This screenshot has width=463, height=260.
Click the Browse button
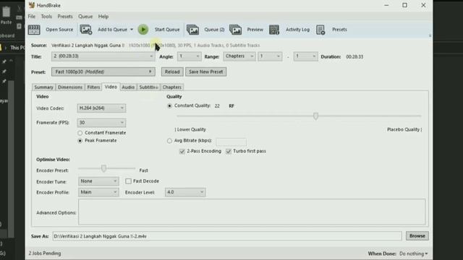417,236
